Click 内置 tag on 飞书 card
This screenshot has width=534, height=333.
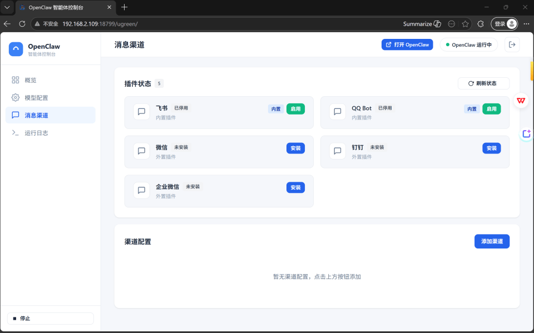(276, 109)
